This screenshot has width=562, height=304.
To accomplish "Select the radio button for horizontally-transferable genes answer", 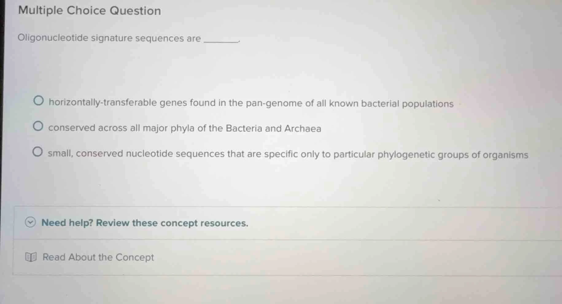I will (x=38, y=100).
